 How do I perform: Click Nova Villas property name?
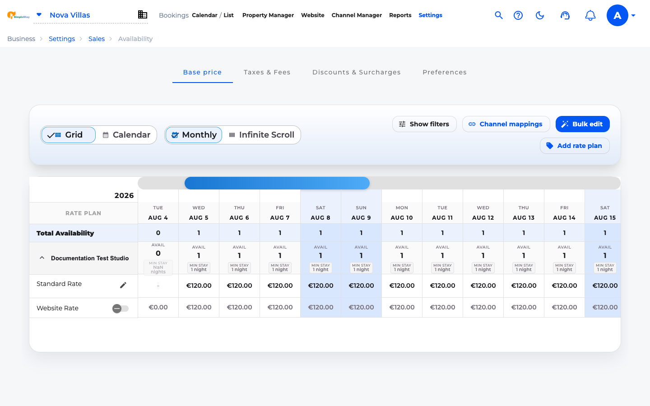click(70, 15)
